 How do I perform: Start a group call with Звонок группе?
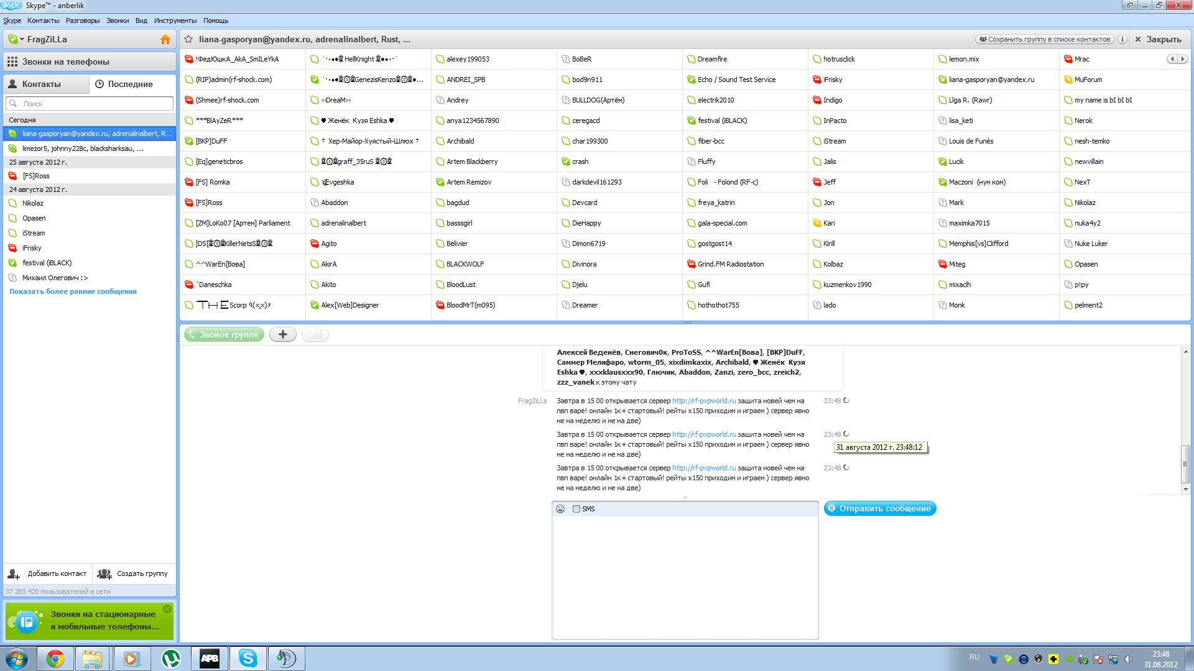[x=224, y=334]
